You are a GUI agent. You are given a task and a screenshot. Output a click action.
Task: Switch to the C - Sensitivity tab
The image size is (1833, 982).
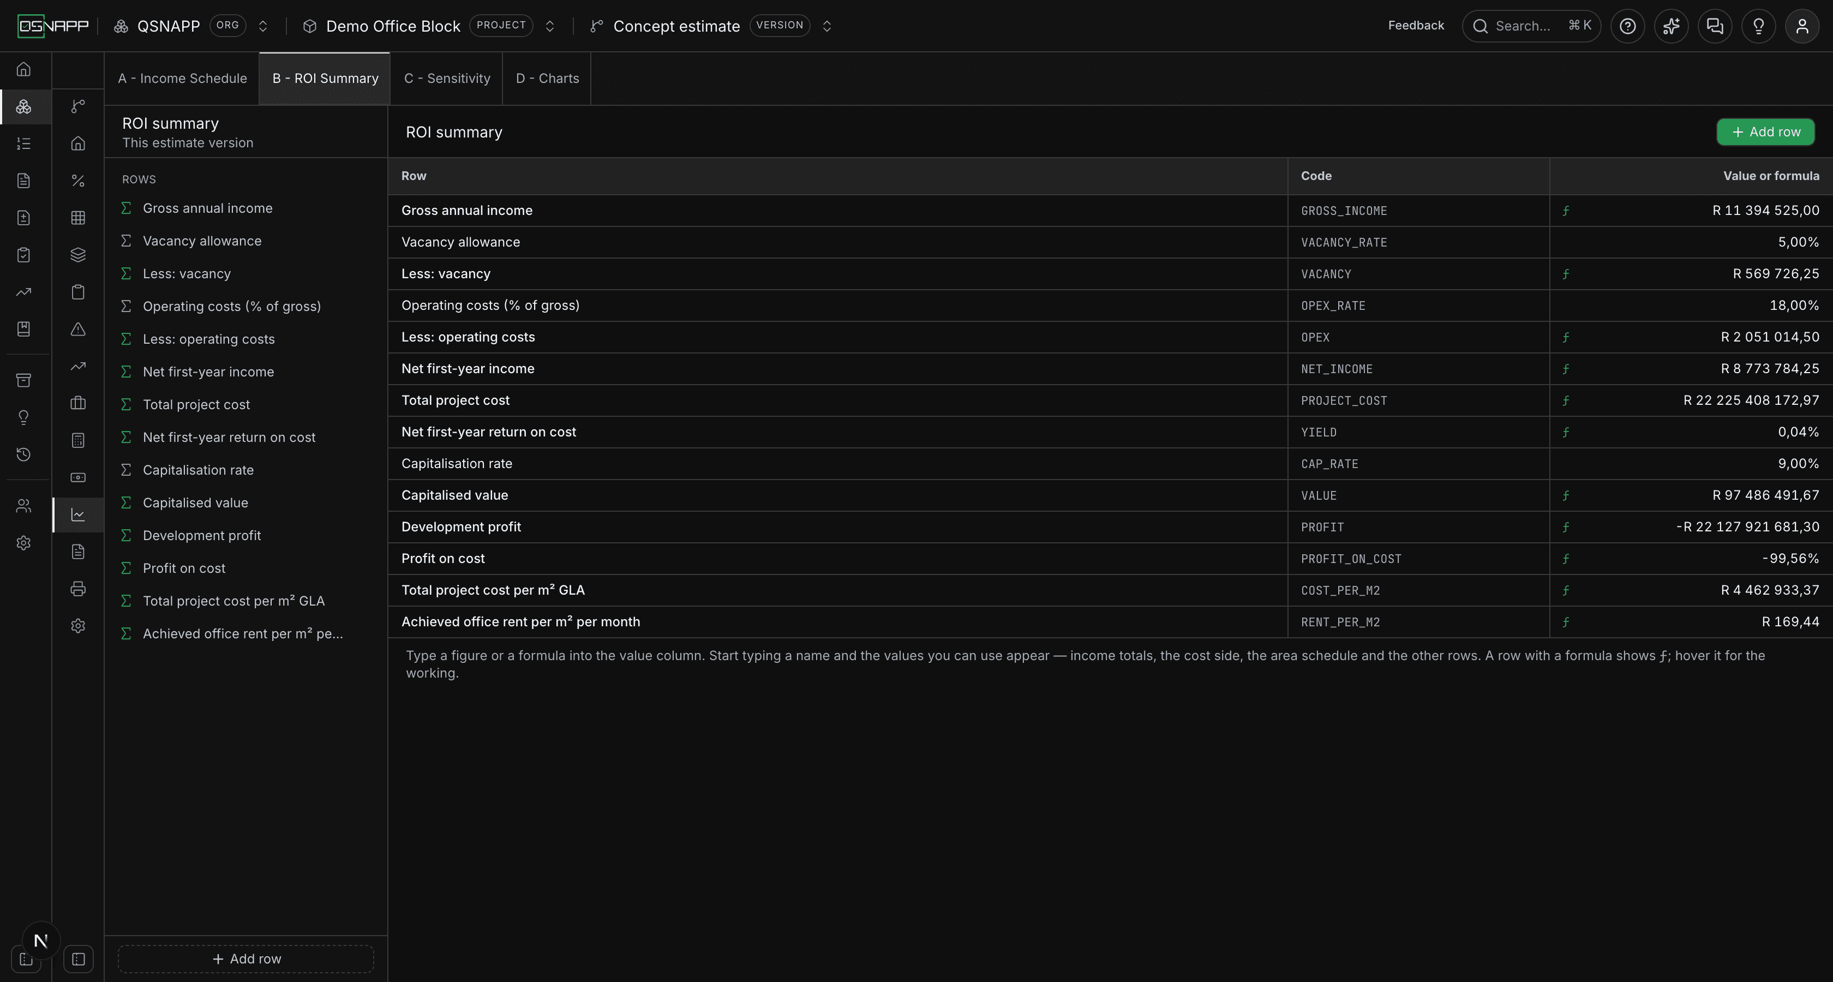(x=447, y=78)
